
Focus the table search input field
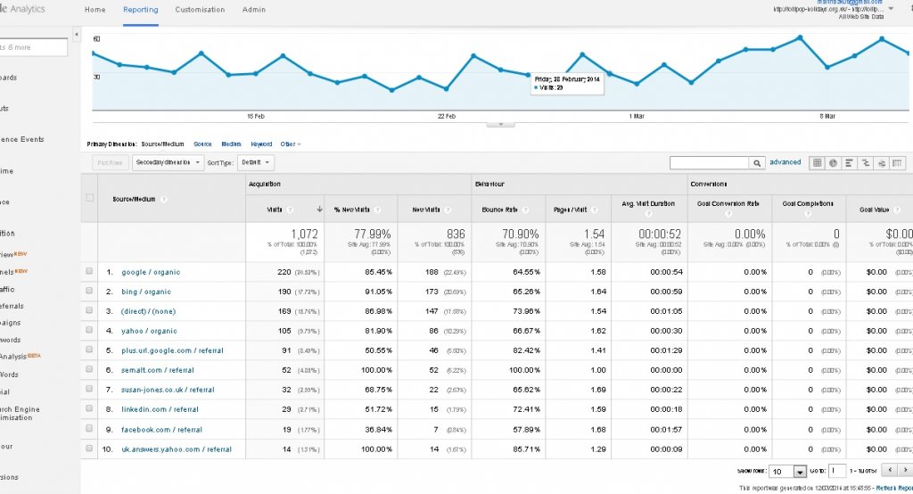709,163
